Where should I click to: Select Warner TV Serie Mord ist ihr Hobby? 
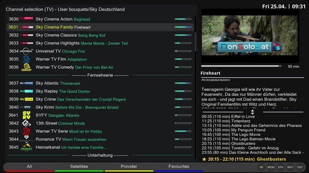point(100,131)
